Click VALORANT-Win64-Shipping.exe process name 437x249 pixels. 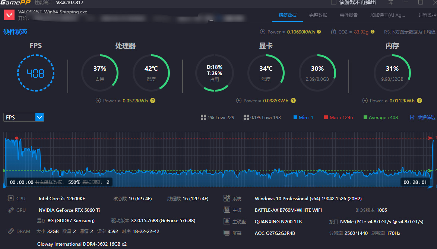53,12
